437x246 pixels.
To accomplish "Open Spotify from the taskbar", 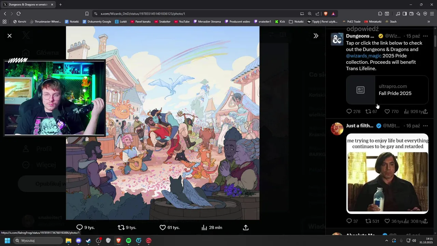I will click(x=128, y=241).
